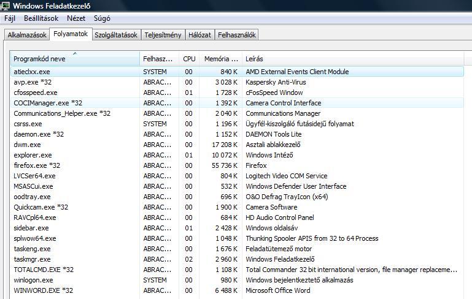Open the Súgó menu

click(102, 18)
